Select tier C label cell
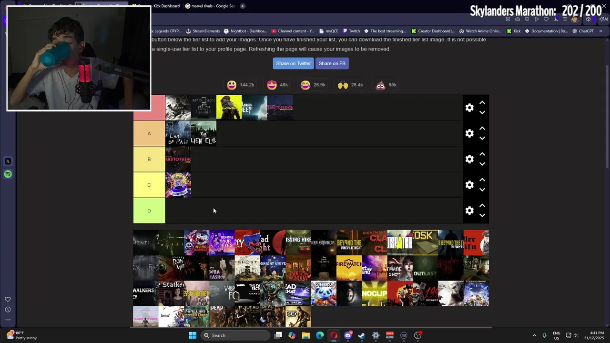Screen dimensions: 610x343 point(149,185)
